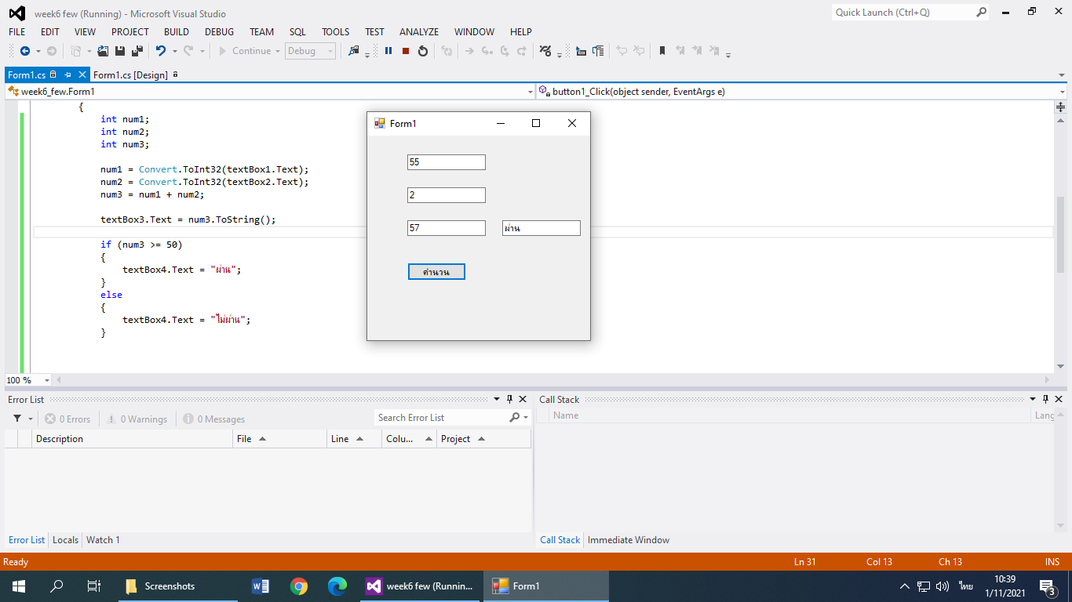This screenshot has width=1072, height=602.
Task: Pin the Error List panel
Action: click(509, 400)
